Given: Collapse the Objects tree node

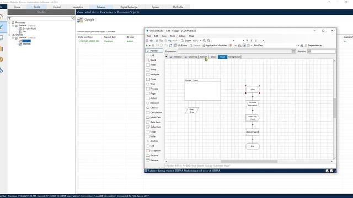Looking at the screenshot, I should tap(10, 35).
